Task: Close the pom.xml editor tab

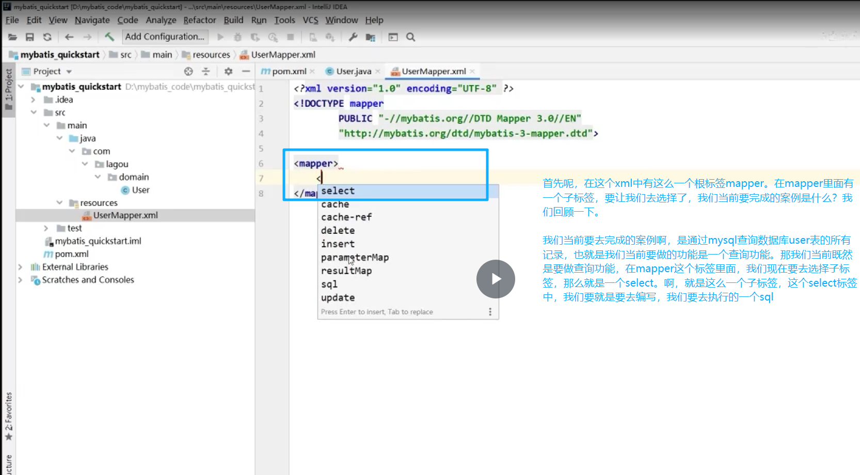Action: (312, 71)
